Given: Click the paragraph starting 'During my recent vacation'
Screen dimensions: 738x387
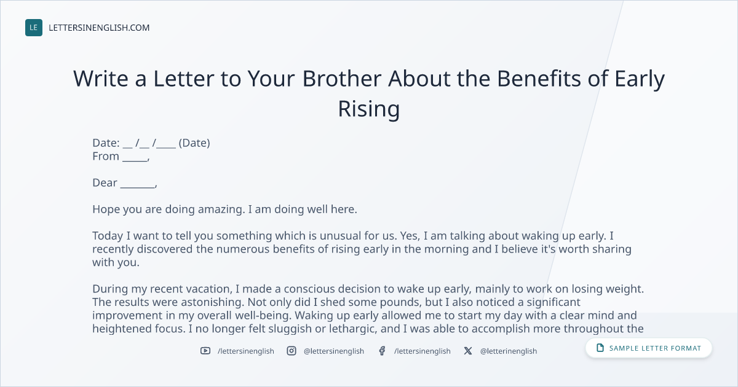Looking at the screenshot, I should [368, 309].
